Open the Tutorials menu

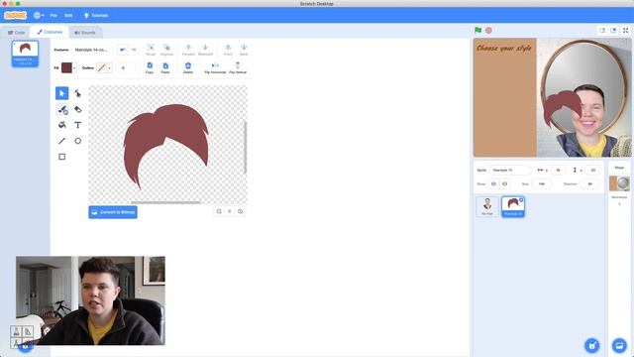(x=96, y=16)
